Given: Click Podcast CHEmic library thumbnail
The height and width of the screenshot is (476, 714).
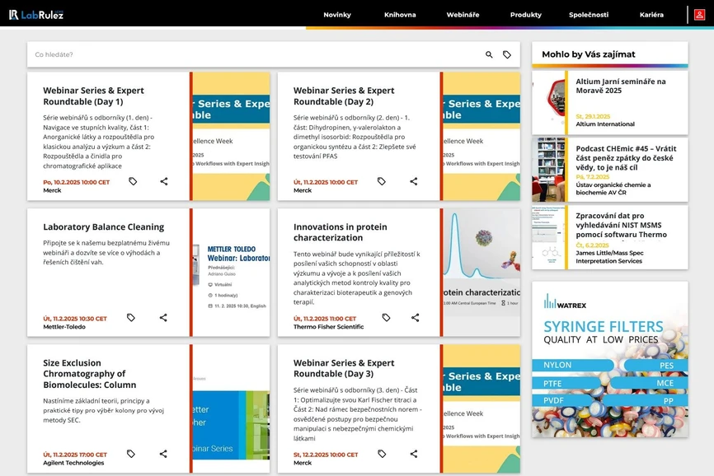Looking at the screenshot, I should (548, 170).
